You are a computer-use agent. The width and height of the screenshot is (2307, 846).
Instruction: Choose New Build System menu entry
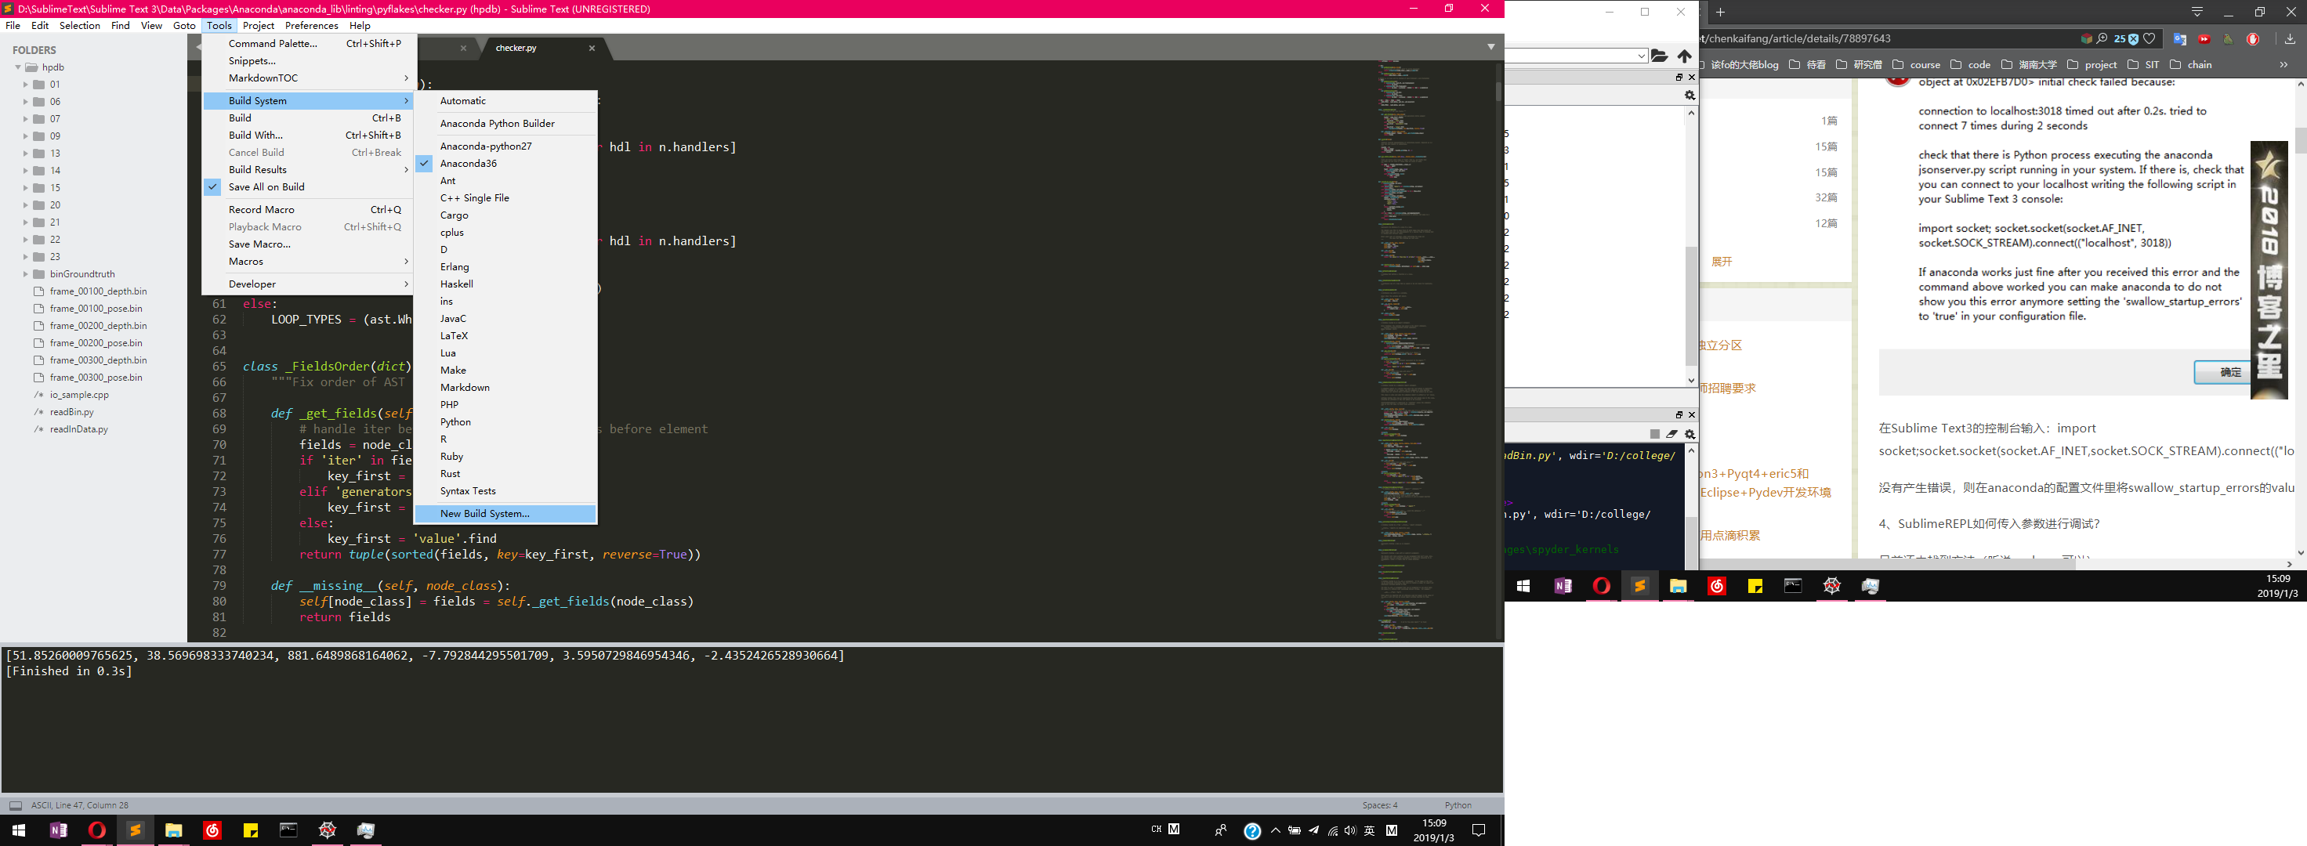tap(505, 514)
